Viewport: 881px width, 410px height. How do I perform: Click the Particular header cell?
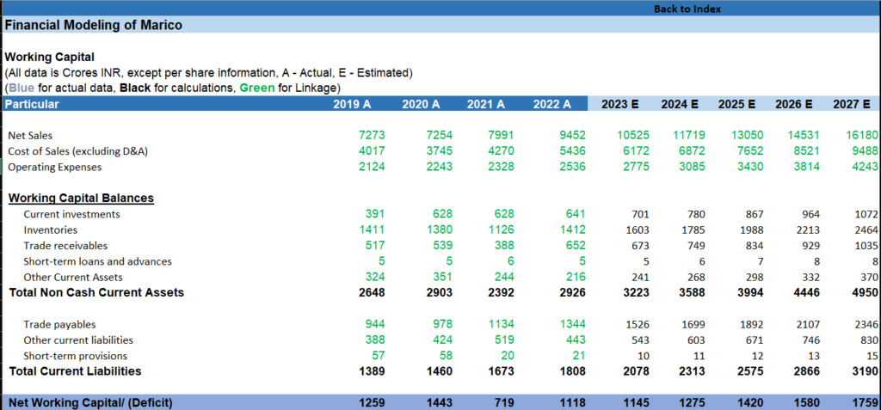[x=33, y=104]
